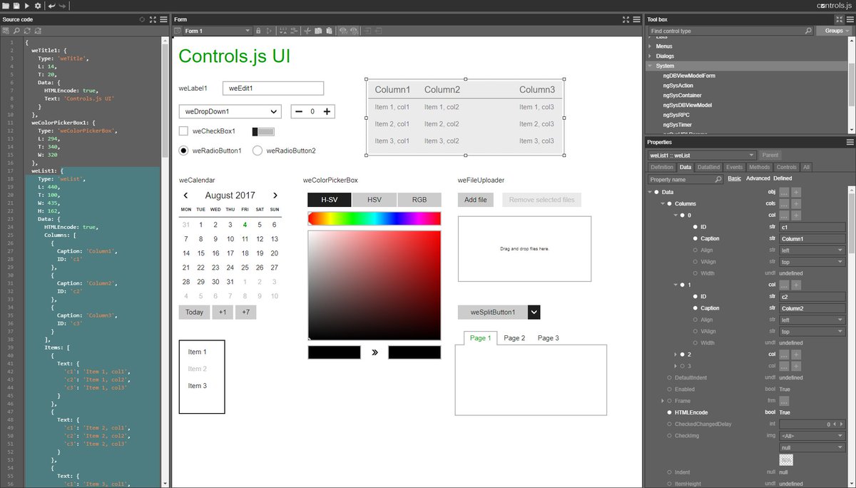Image resolution: width=856 pixels, height=488 pixels.
Task: Show Advanced properties filter
Action: point(758,178)
